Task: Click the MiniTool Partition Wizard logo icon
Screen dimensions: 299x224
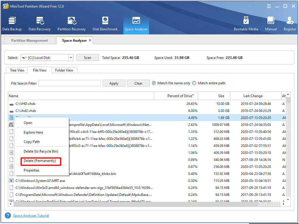Action: [x=6, y=6]
